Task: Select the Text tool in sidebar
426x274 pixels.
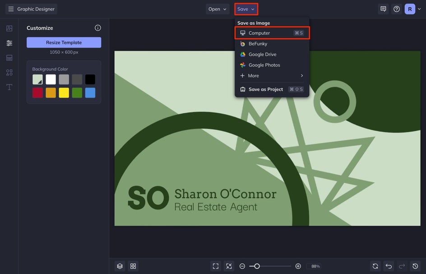Action: click(9, 87)
